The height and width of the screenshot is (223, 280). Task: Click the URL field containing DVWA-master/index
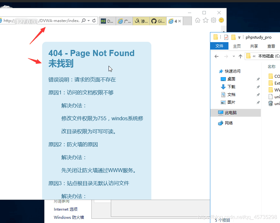tap(41, 21)
